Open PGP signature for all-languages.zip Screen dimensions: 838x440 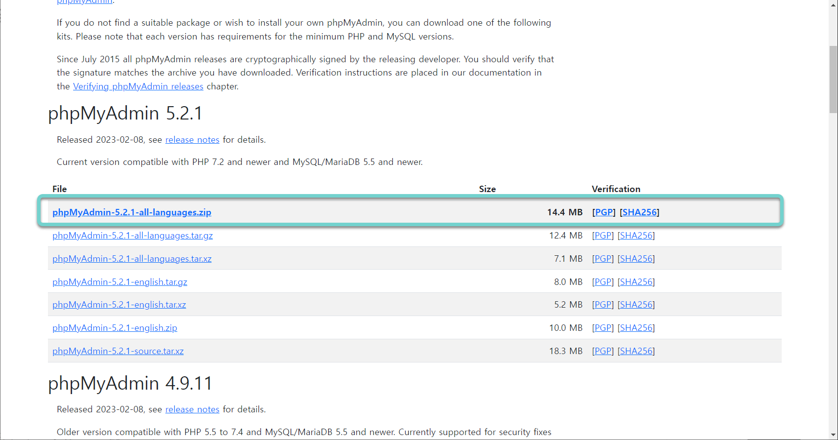(x=604, y=212)
